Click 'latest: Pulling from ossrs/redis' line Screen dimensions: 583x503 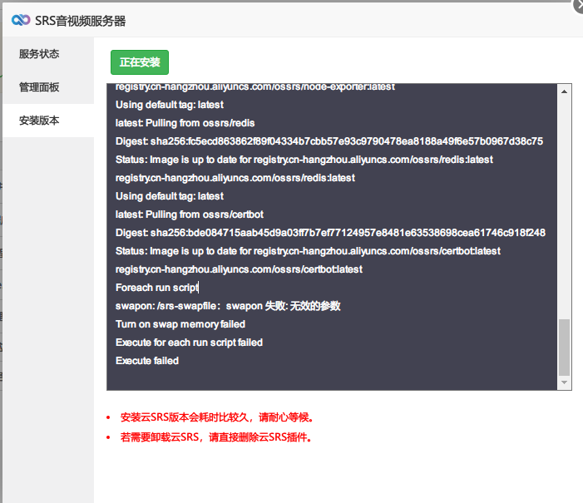click(185, 123)
